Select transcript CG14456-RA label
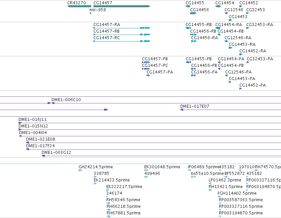Viewport: 281px width, 218px height. [205, 38]
